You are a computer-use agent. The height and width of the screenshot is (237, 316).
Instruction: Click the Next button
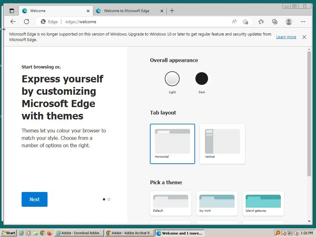[x=35, y=199]
